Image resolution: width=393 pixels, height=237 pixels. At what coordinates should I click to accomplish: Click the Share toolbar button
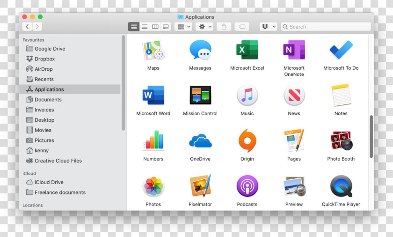pos(224,27)
